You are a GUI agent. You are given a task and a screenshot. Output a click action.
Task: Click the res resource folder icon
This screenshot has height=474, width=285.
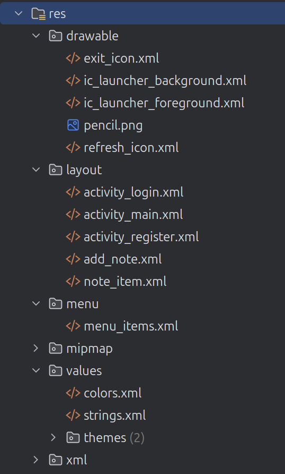pos(39,14)
